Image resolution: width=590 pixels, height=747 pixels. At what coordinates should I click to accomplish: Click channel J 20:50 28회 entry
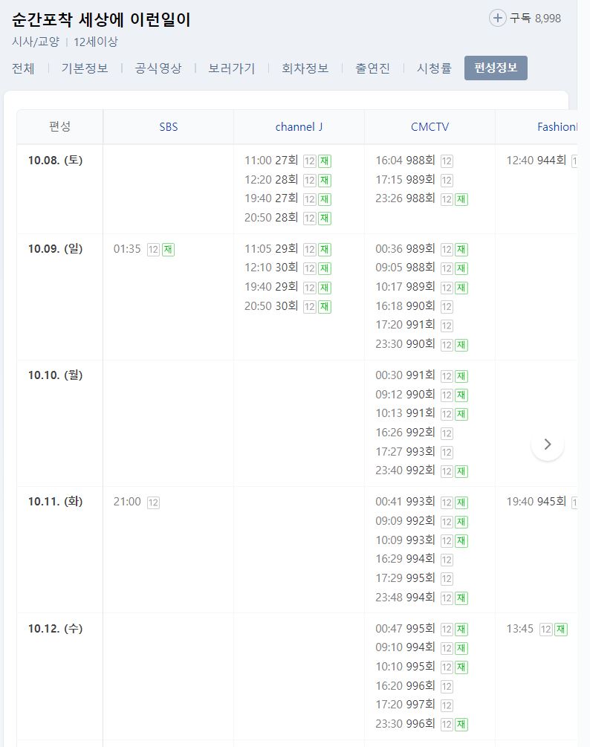(x=288, y=218)
